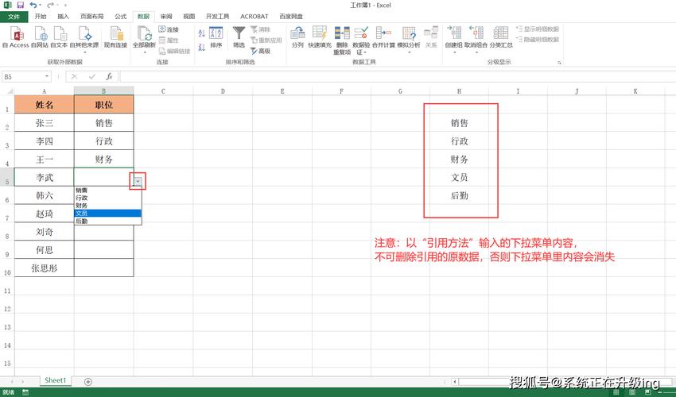
Task: Expand the 自其他来源 dropdown
Action: pos(84,52)
